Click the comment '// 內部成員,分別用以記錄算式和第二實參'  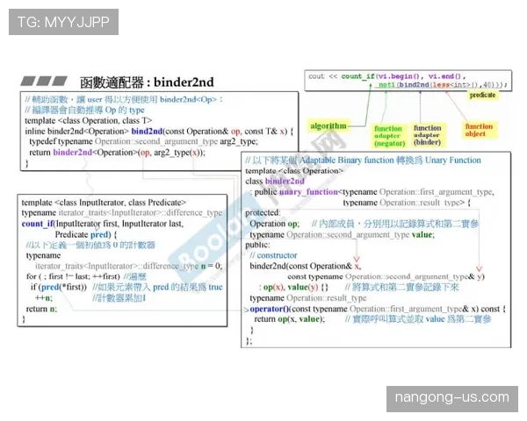pyautogui.click(x=395, y=224)
